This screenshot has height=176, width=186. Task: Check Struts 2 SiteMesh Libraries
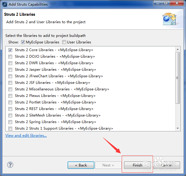click(x=10, y=115)
